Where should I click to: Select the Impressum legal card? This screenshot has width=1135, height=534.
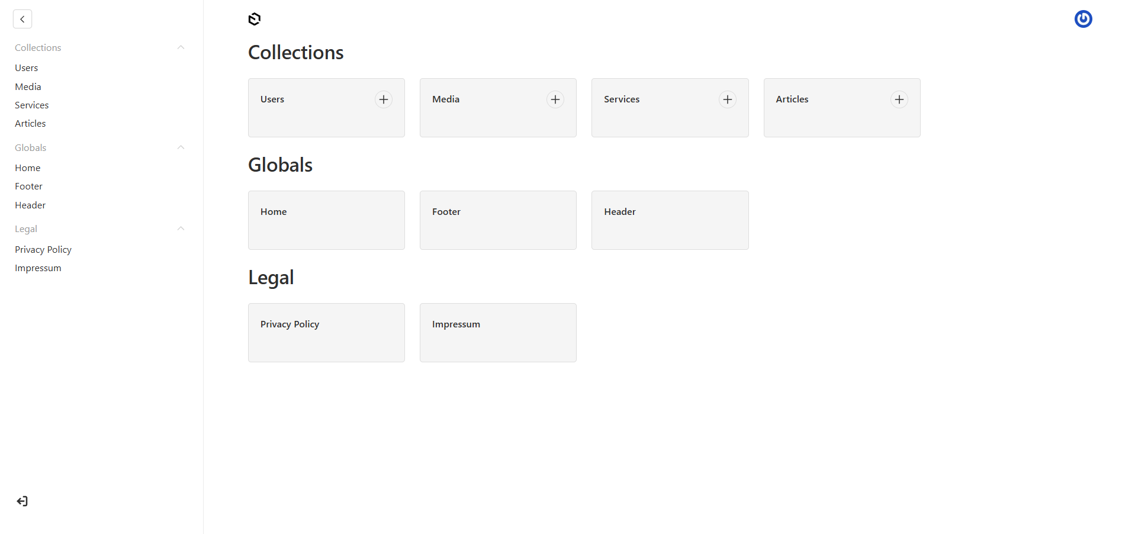coord(498,333)
